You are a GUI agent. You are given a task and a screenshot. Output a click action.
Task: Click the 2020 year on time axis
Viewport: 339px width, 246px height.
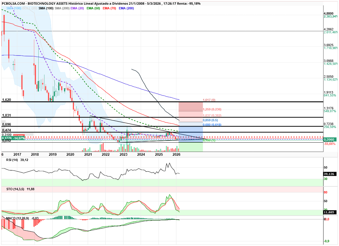(70, 154)
